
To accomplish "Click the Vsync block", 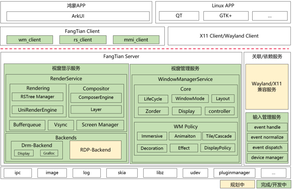I will point(61,125).
